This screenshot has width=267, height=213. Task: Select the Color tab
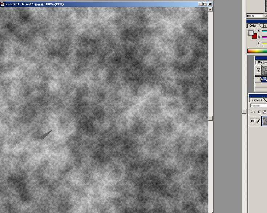(x=253, y=25)
